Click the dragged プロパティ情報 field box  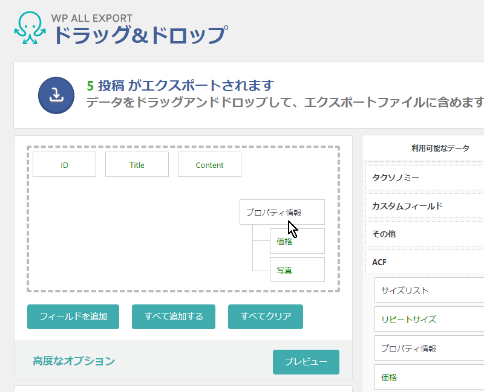coord(282,212)
